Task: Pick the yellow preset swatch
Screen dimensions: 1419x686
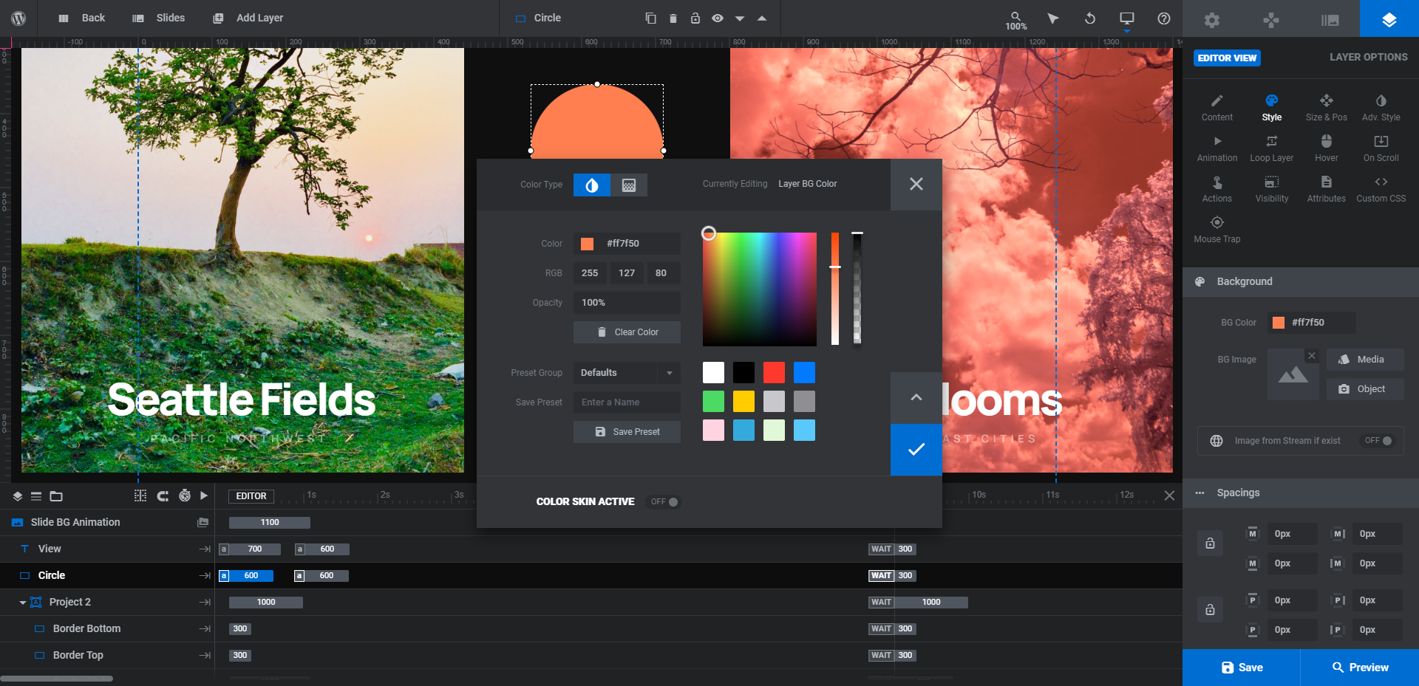Action: pyautogui.click(x=743, y=402)
